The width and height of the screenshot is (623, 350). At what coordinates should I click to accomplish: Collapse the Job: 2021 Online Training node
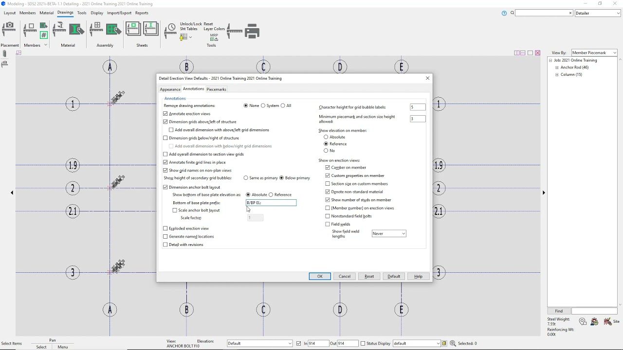[550, 60]
